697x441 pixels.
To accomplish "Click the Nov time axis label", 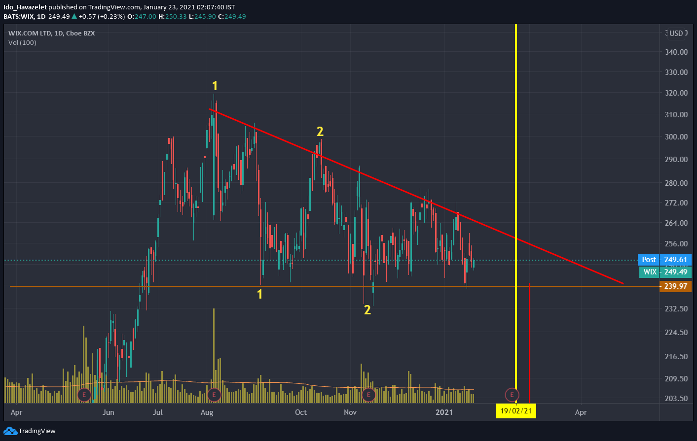I will click(x=350, y=412).
